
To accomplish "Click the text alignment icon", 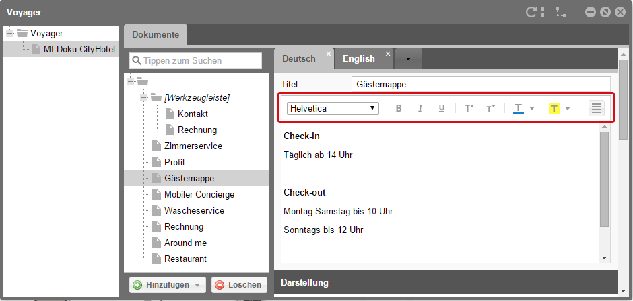I will 597,108.
